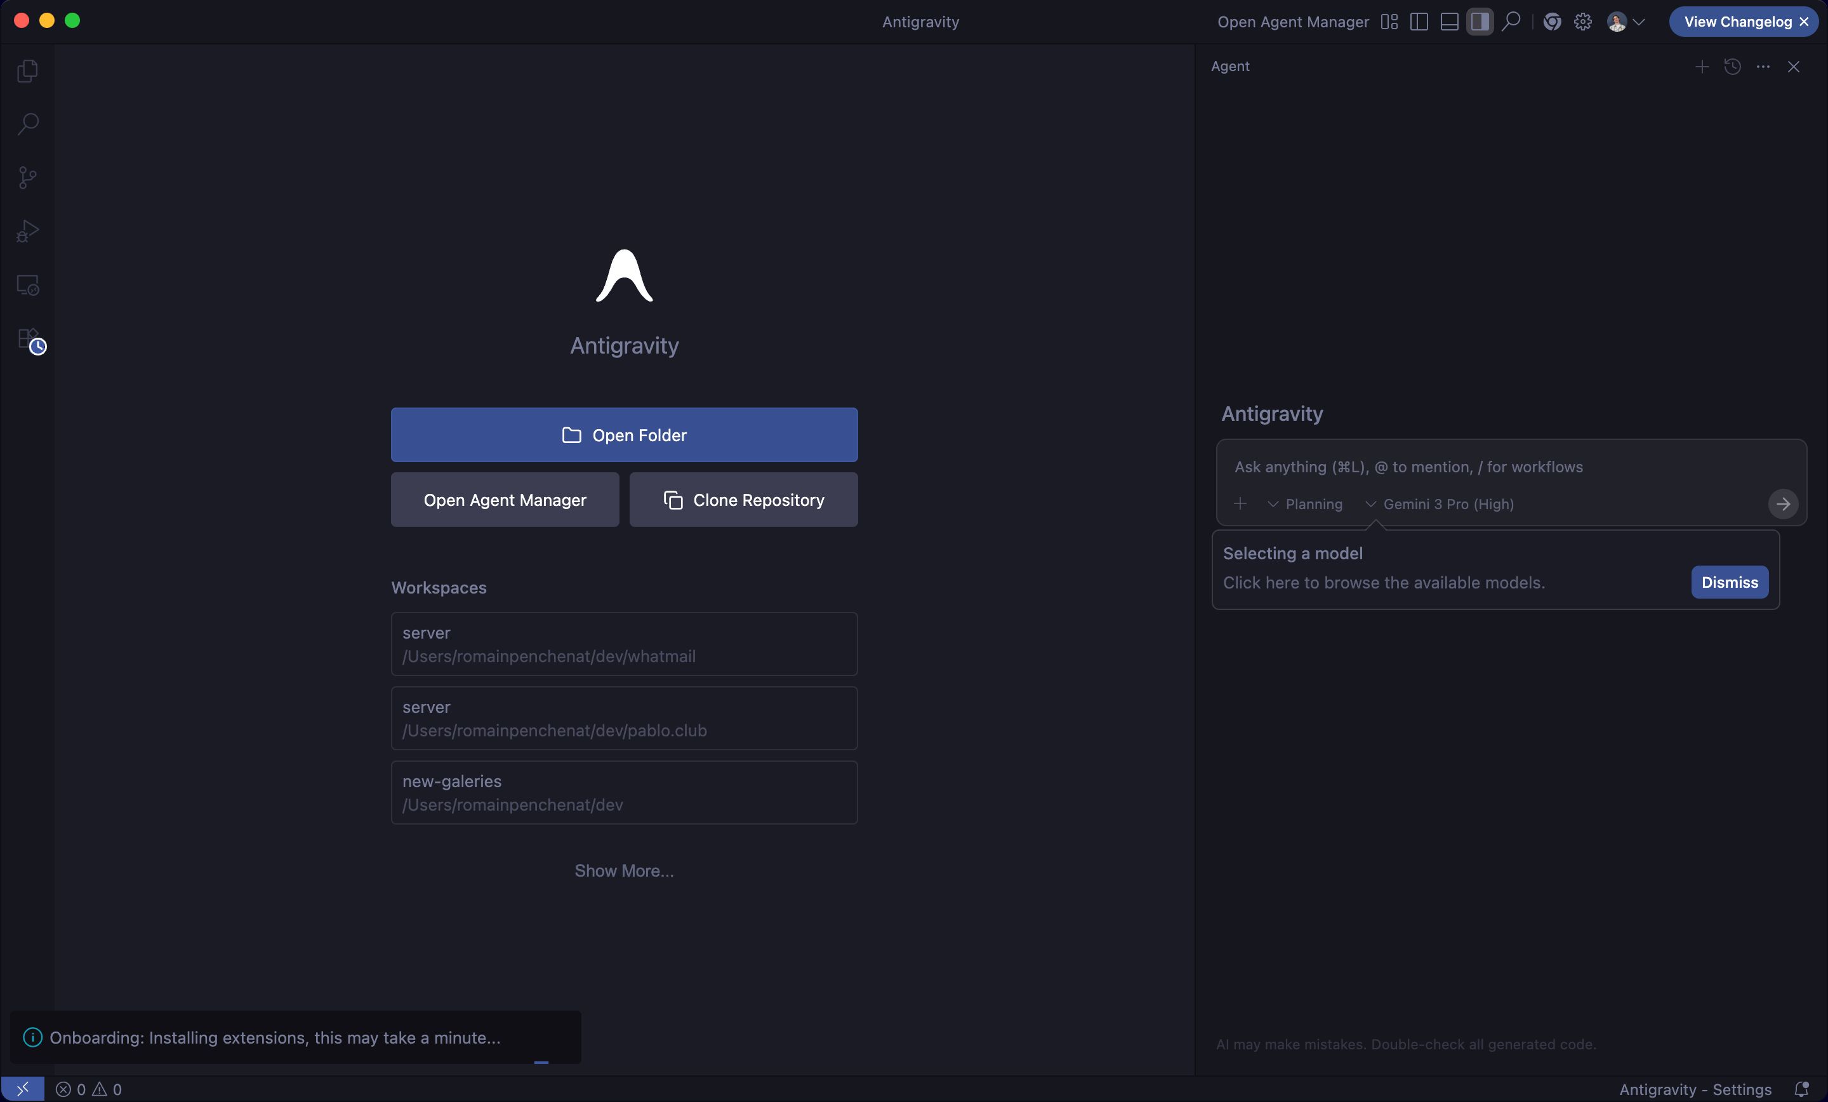Open the Run and Debug view
Image resolution: width=1828 pixels, height=1102 pixels.
[28, 231]
